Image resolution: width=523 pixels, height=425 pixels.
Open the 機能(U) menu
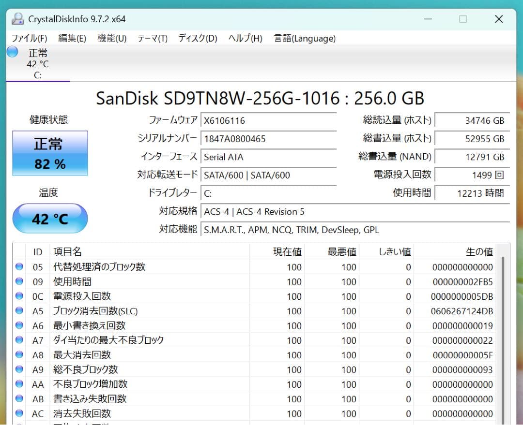pyautogui.click(x=112, y=38)
